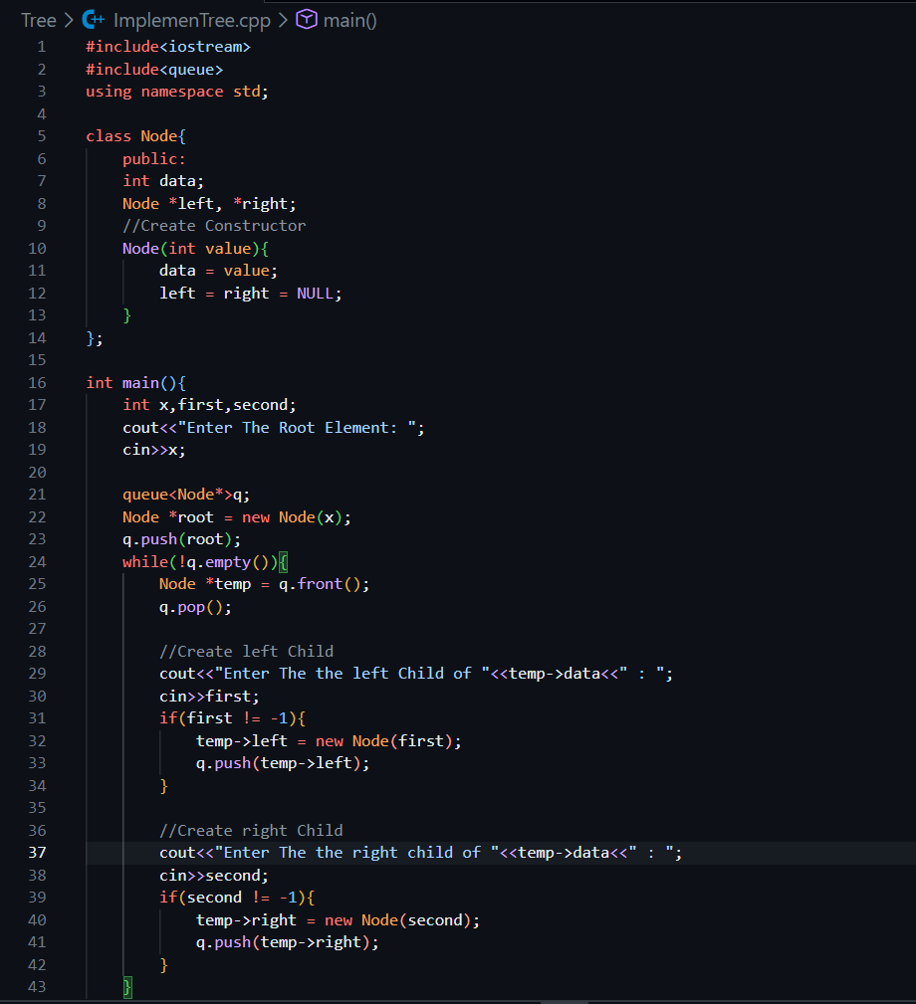Select the word queue on line 21
916x1004 pixels.
pos(143,495)
